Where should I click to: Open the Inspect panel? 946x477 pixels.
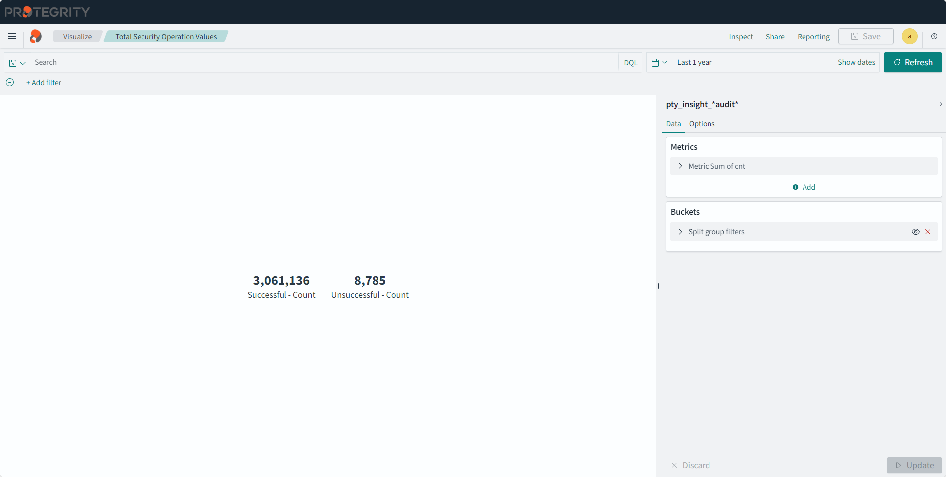click(741, 37)
